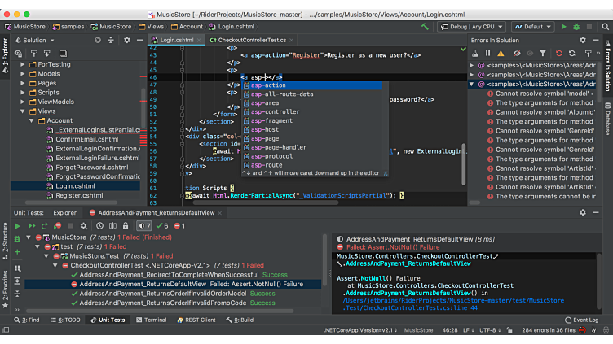Open Search Everywhere magnifier icon
The image size is (613, 344).
[x=603, y=26]
